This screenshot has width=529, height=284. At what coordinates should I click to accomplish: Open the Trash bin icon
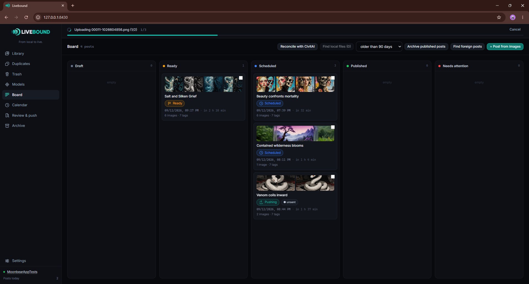tap(7, 74)
